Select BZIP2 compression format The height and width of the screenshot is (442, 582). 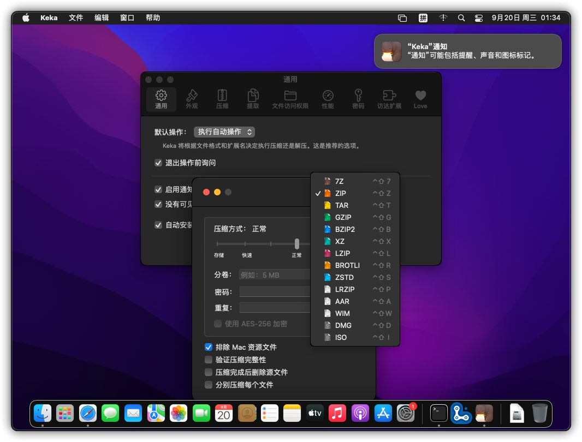[x=355, y=229]
